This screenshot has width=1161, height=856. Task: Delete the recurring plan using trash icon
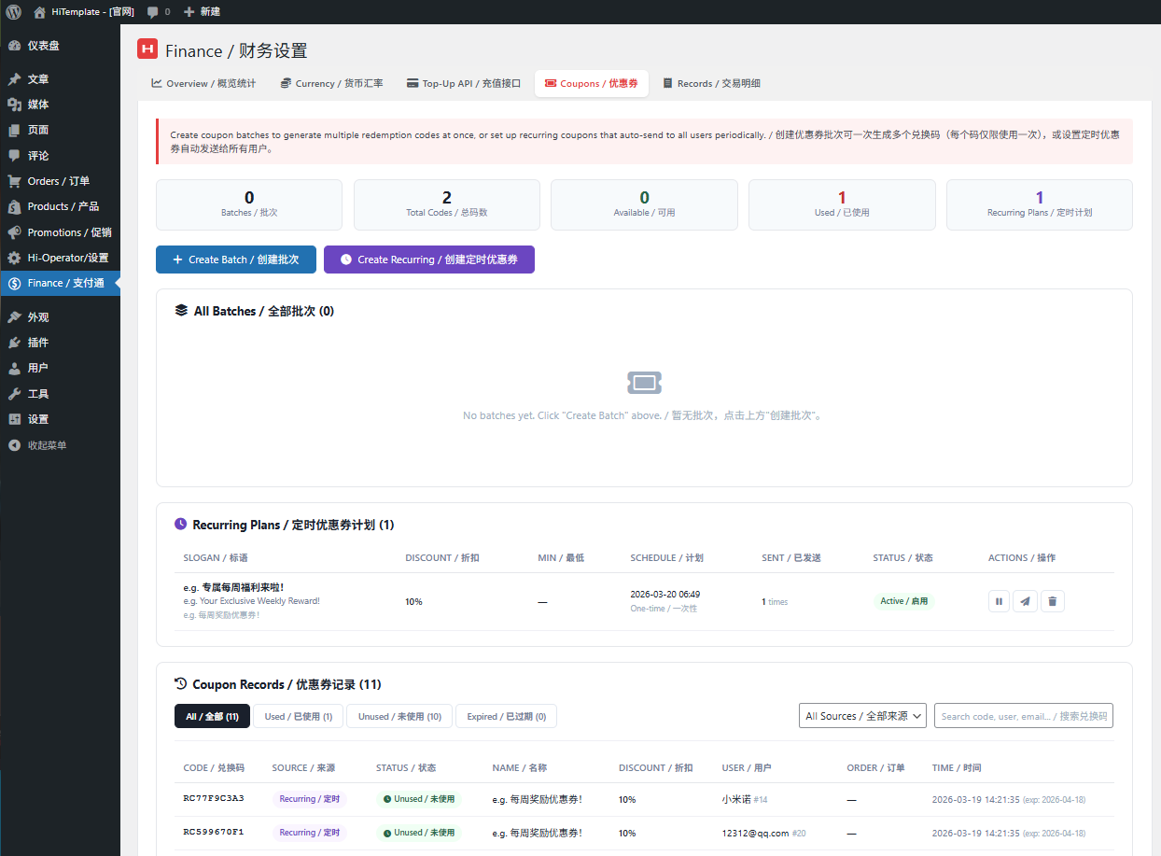click(1052, 601)
